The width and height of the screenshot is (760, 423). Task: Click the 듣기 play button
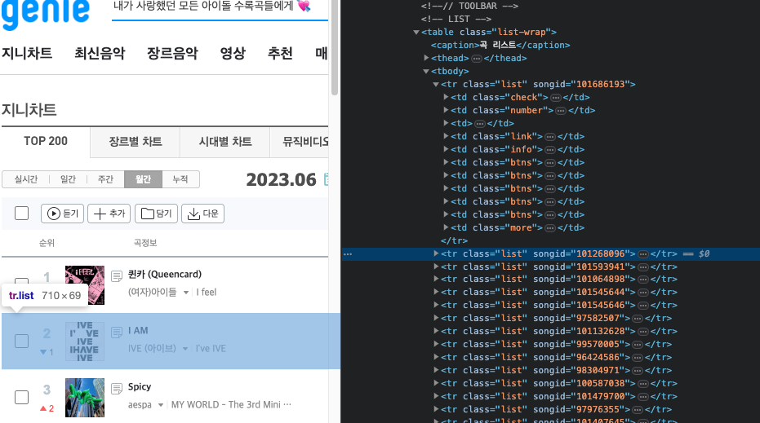click(63, 214)
